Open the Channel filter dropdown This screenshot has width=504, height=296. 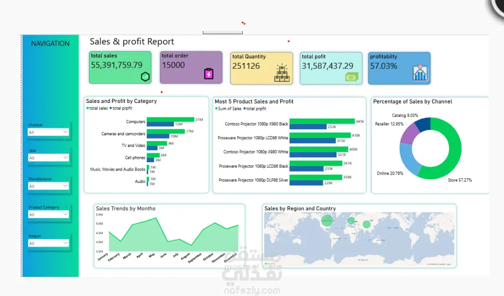tap(48, 132)
